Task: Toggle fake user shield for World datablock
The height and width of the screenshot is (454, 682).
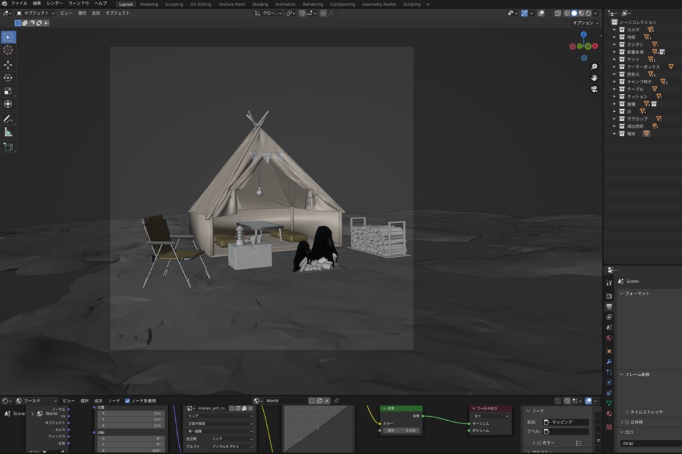Action: (x=312, y=401)
